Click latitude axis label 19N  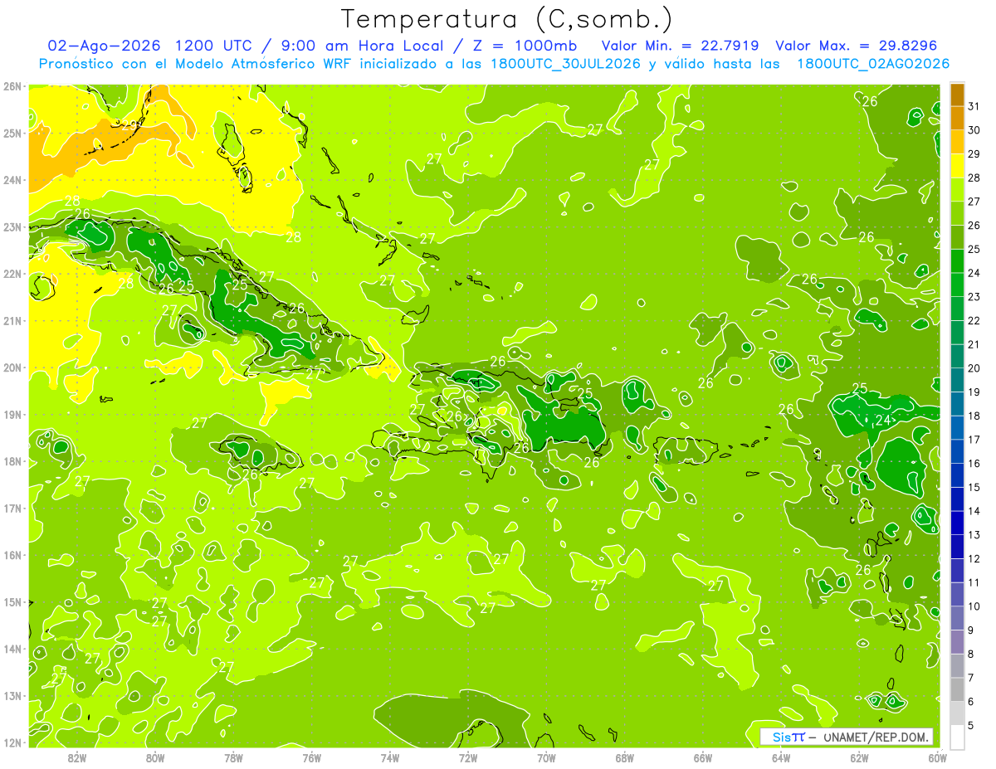pyautogui.click(x=12, y=415)
